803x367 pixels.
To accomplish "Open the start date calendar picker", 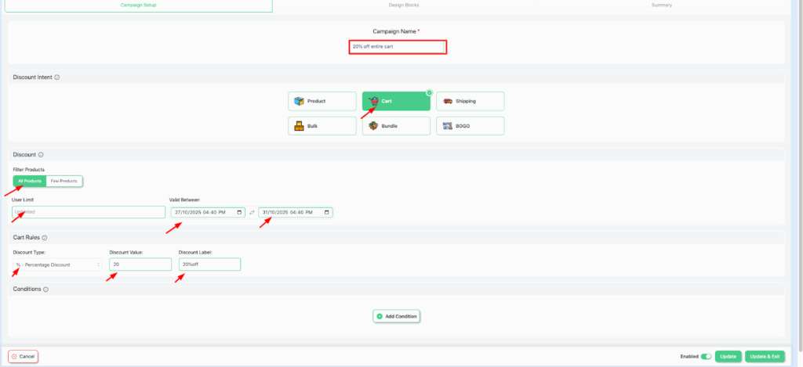I will click(x=240, y=212).
